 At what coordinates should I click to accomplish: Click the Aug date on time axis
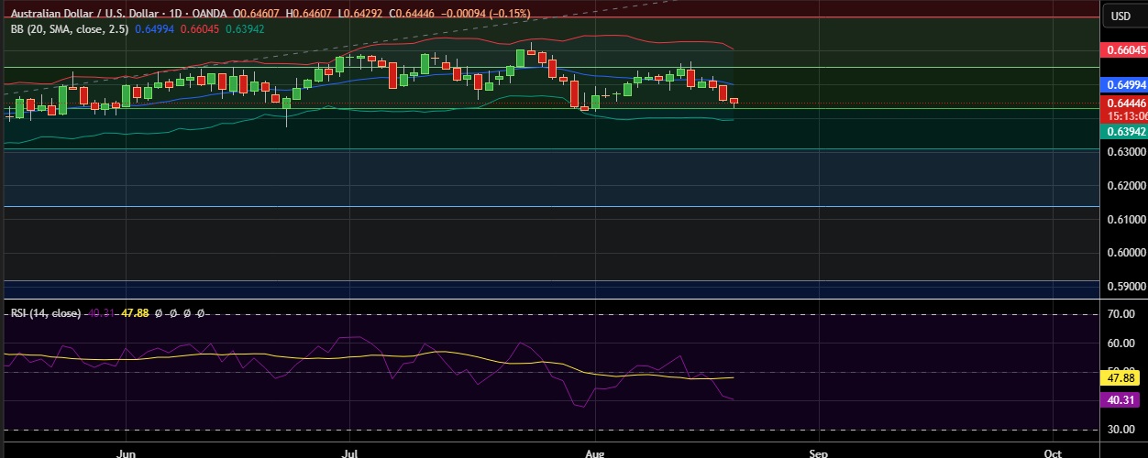(x=594, y=453)
